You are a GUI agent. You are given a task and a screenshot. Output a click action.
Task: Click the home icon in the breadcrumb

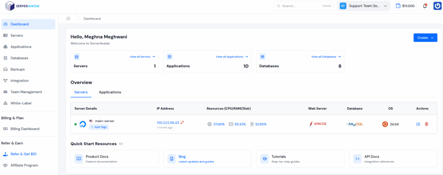[68, 19]
